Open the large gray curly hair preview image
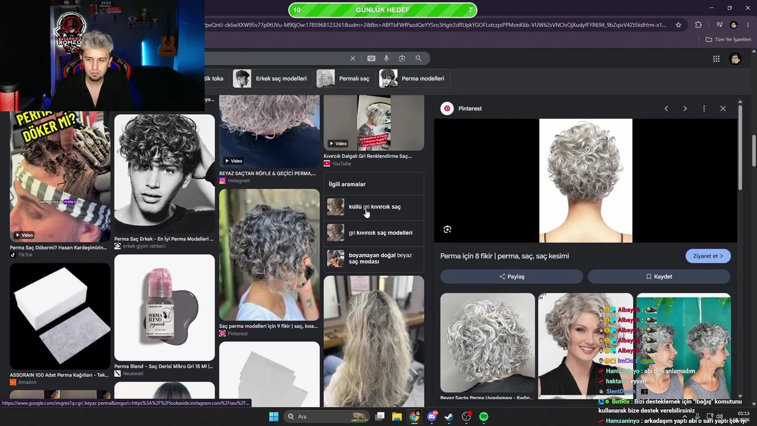 [585, 180]
